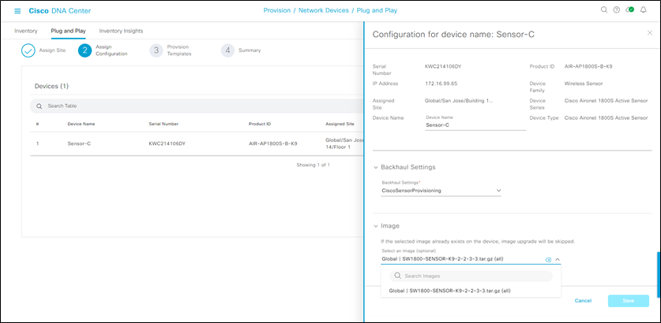Click the cloud status icon in header
Screen dimensions: 661x323
point(629,10)
